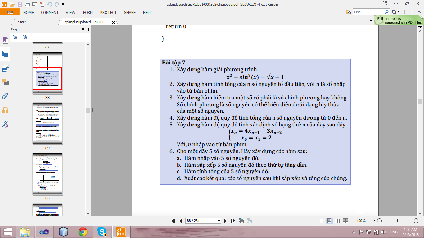
Task: Click the Print icon in quick toolbar
Action: pyautogui.click(x=27, y=4)
